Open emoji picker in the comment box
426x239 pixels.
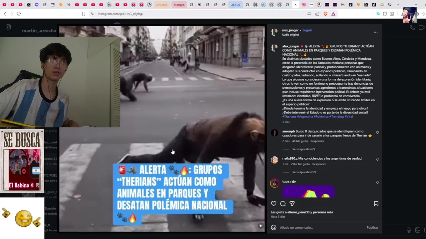pos(274,227)
